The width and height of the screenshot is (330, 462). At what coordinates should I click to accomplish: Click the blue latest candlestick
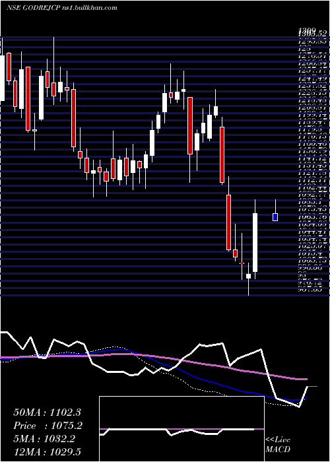pyautogui.click(x=275, y=217)
